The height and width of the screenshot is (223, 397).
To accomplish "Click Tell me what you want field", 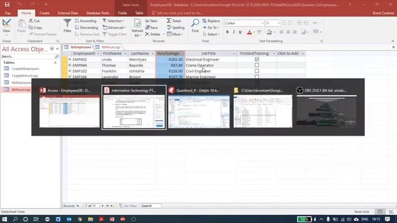I will [x=177, y=13].
